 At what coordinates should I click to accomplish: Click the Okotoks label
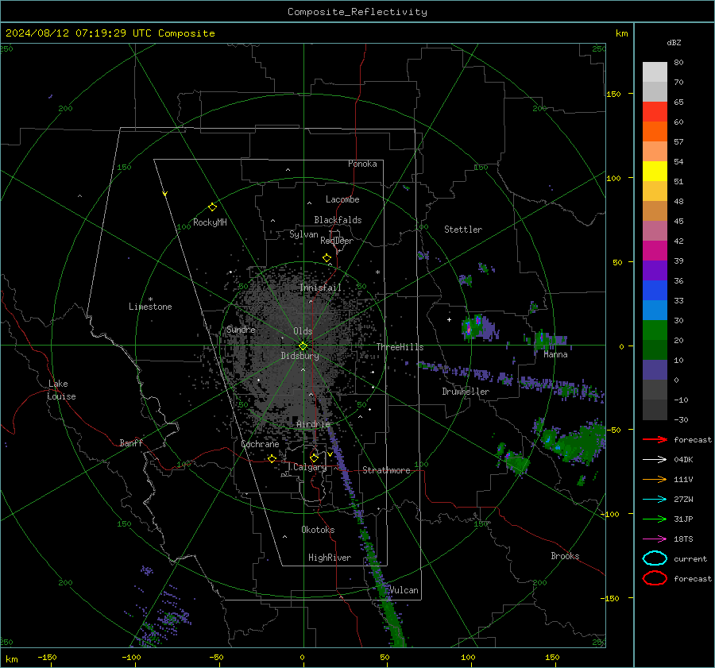pyautogui.click(x=318, y=530)
